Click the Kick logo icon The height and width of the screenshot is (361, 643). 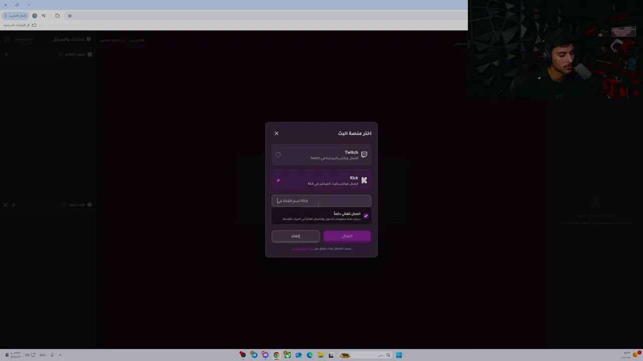click(x=364, y=180)
